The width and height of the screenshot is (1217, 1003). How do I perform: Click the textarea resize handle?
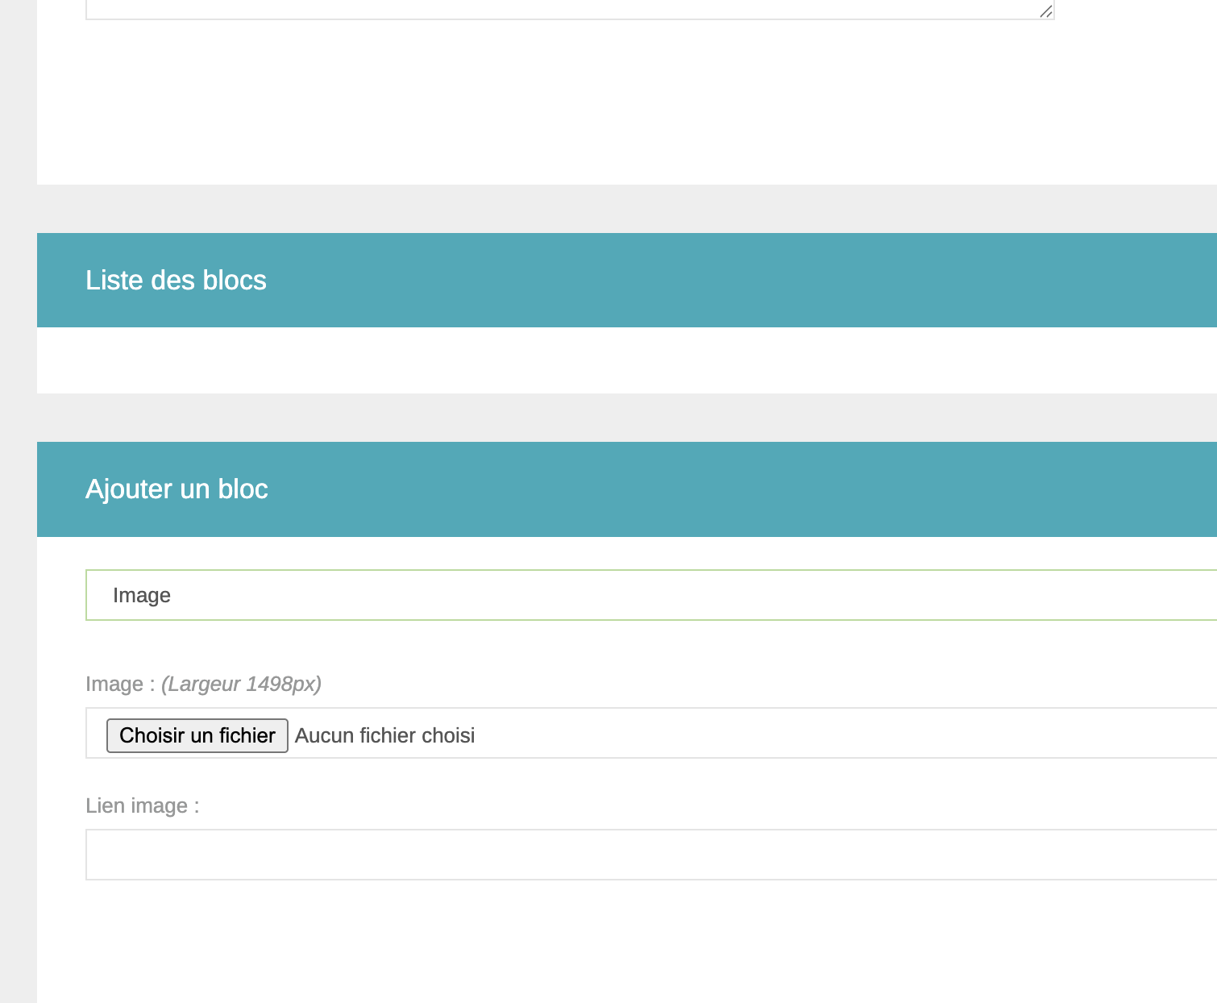1045,10
